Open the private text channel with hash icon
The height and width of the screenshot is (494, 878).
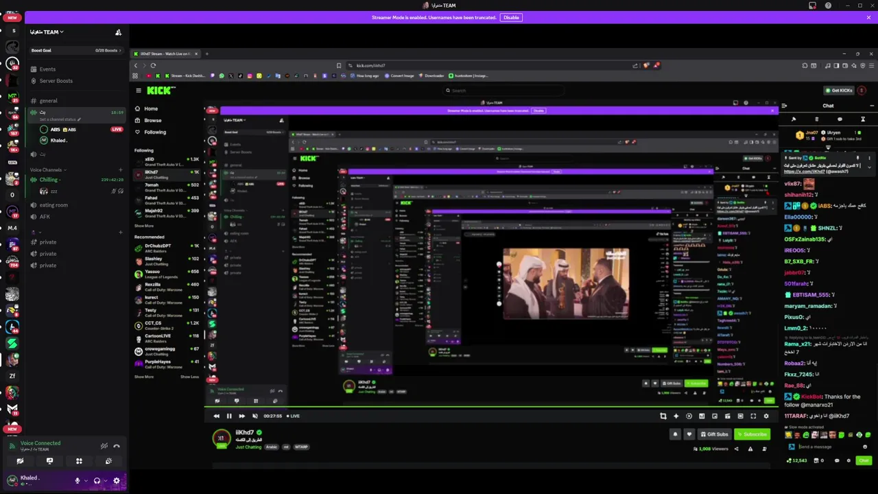(48, 242)
